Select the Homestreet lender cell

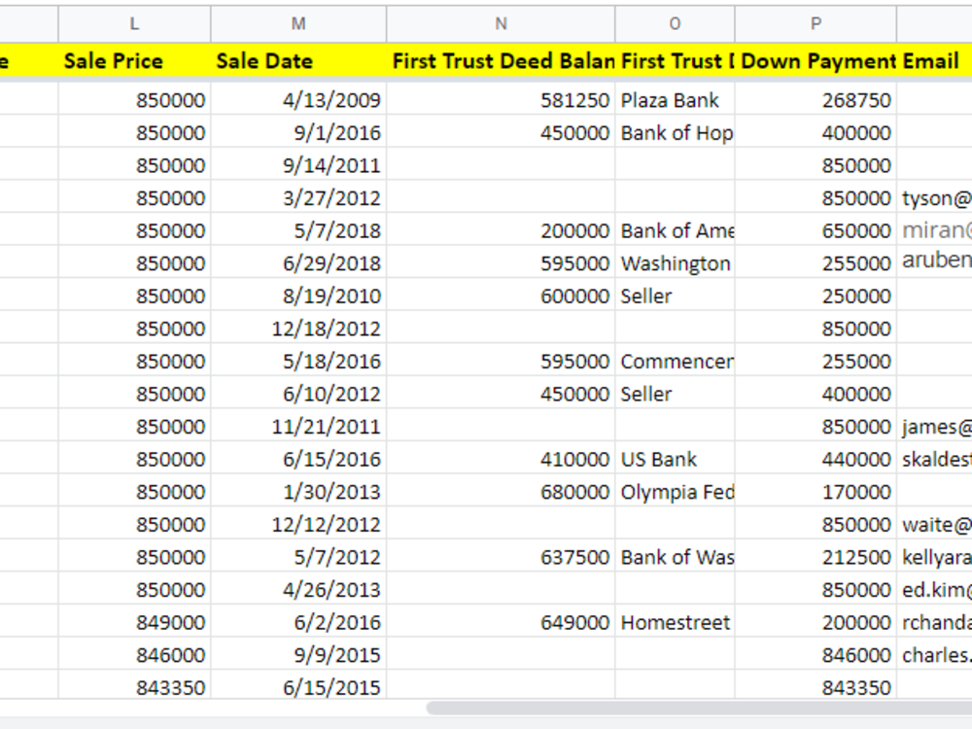[676, 622]
